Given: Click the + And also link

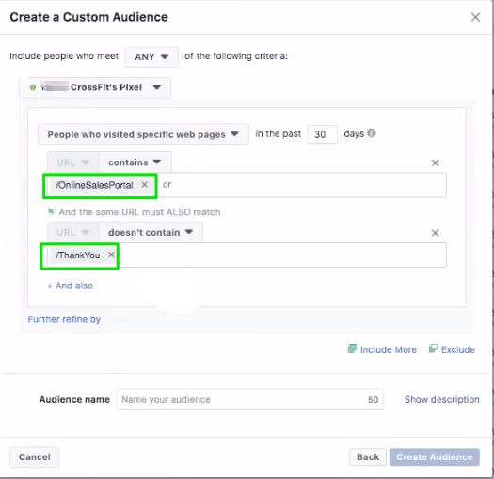Looking at the screenshot, I should 70,286.
